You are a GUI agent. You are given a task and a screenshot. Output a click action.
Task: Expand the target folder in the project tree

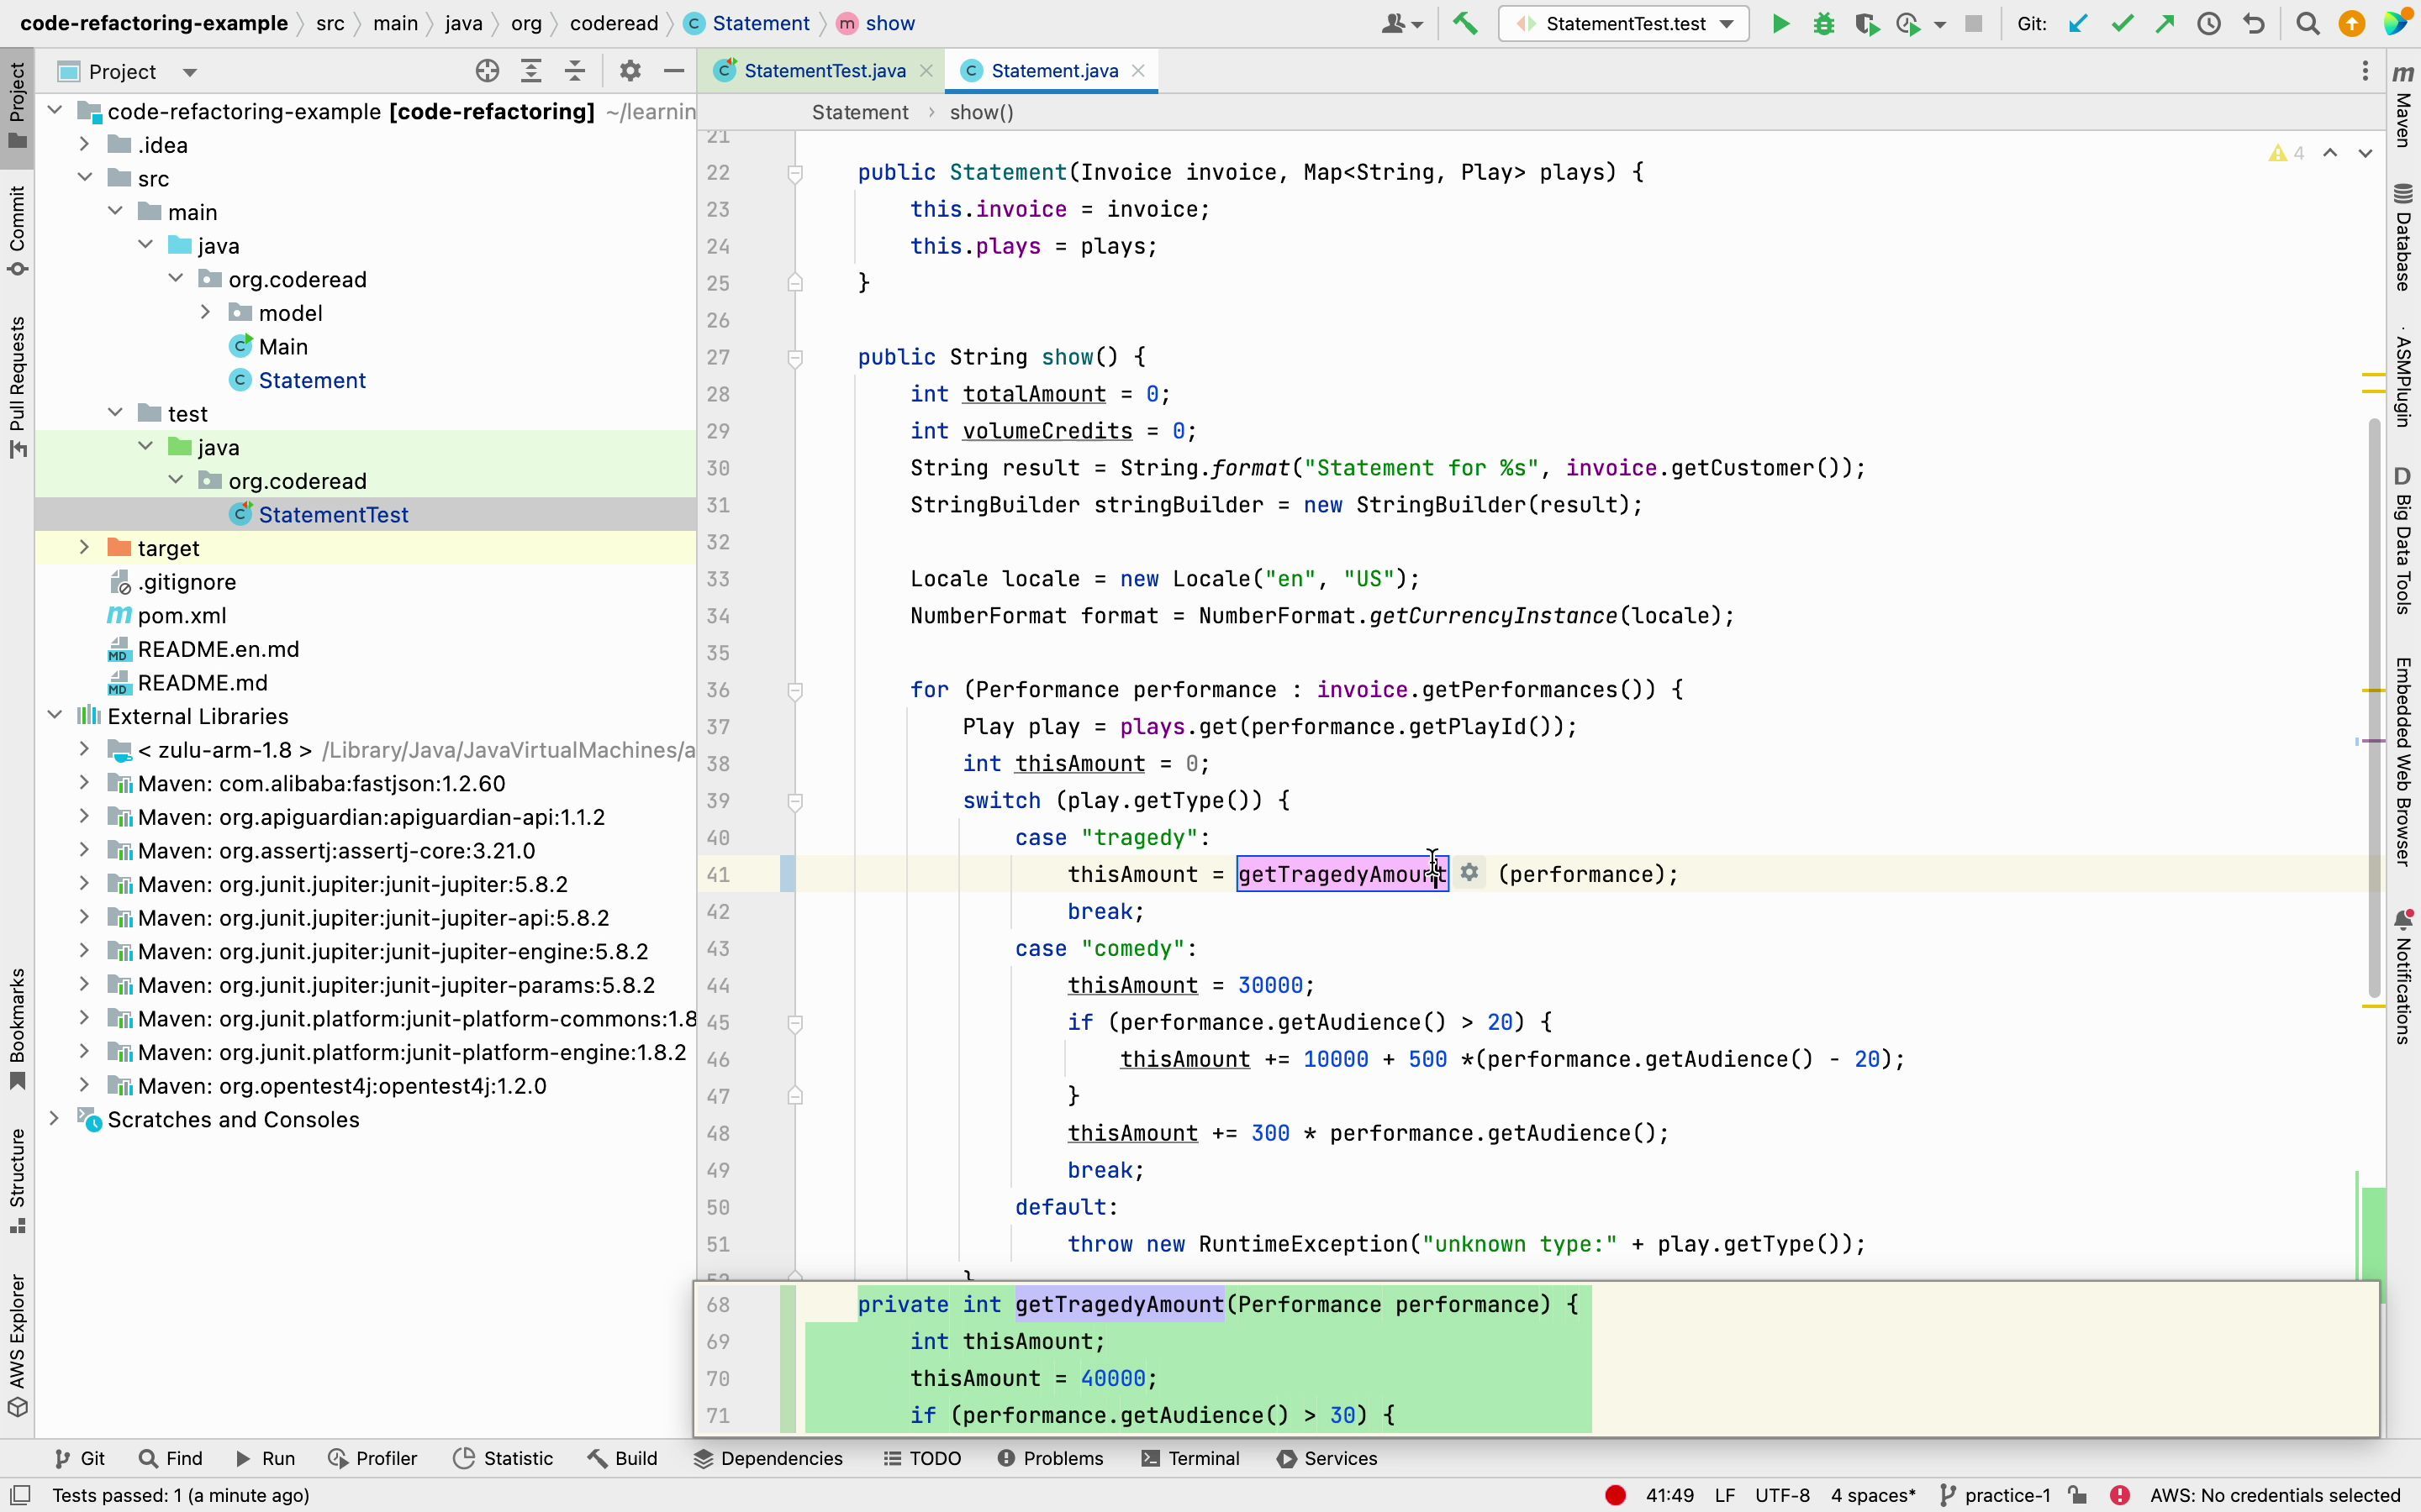(x=83, y=547)
